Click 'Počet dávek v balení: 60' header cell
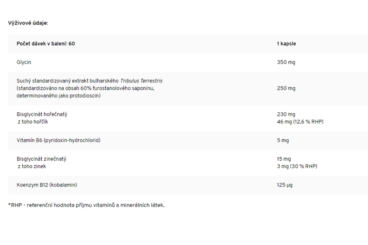 pos(46,44)
